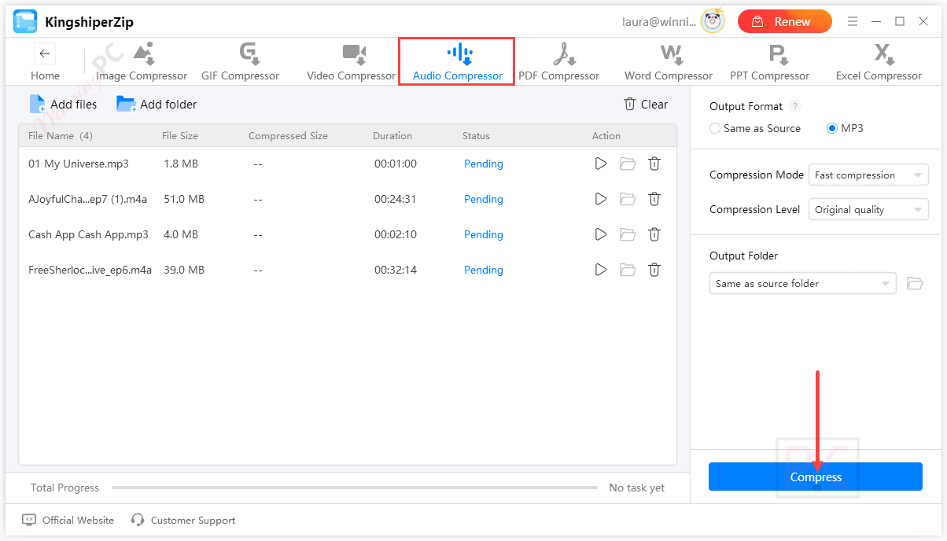Image resolution: width=947 pixels, height=541 pixels.
Task: Click the Compressed Size column header
Action: click(x=288, y=135)
